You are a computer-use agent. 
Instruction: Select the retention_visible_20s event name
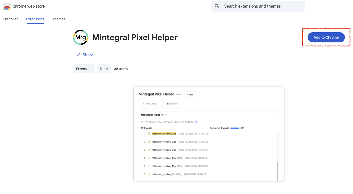tap(164, 150)
